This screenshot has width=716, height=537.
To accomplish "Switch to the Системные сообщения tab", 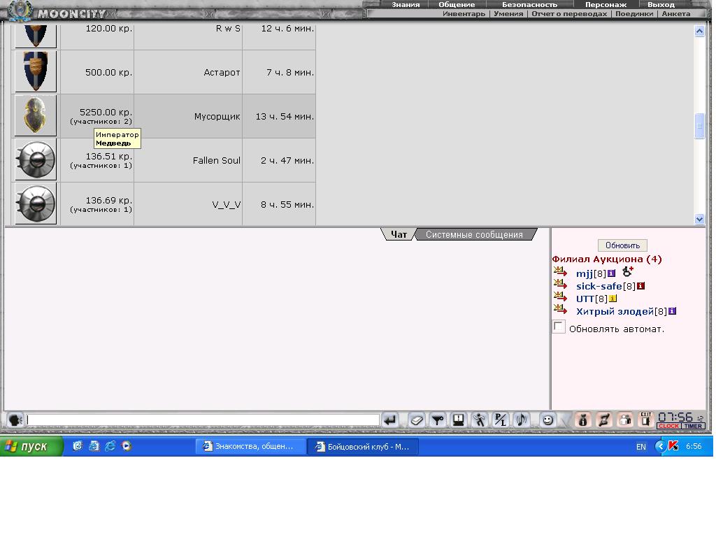I will click(475, 234).
